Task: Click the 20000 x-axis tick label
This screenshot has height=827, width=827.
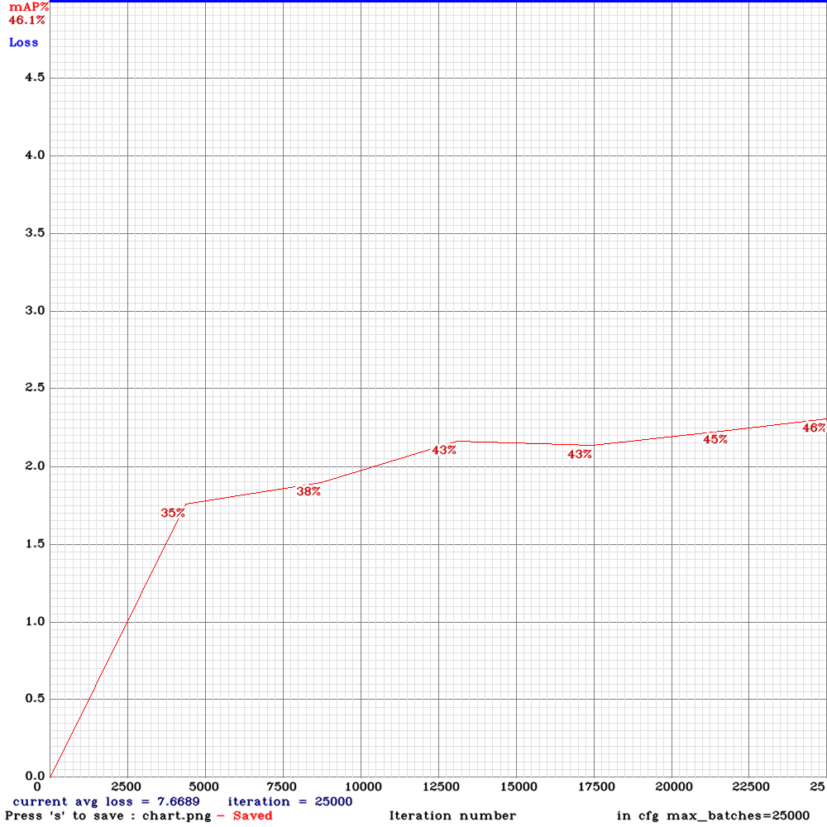Action: pos(674,787)
